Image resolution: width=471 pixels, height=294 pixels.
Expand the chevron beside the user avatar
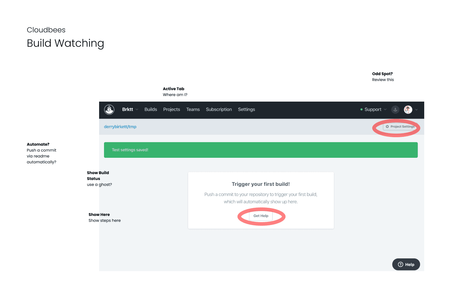416,110
